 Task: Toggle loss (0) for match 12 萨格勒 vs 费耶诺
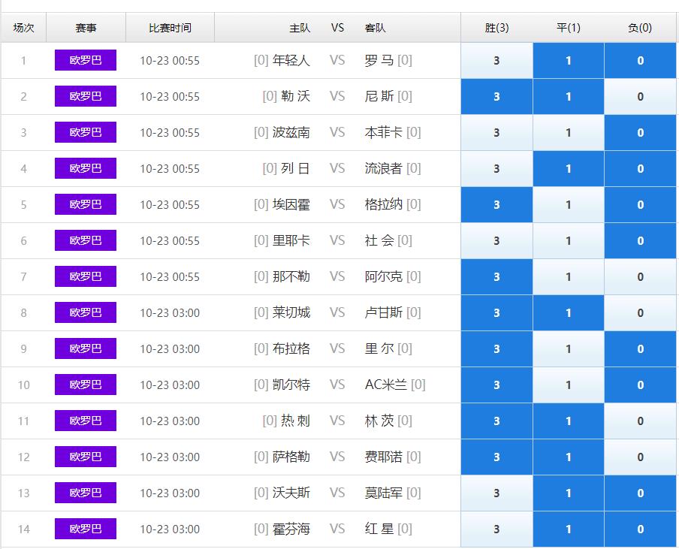coord(640,457)
